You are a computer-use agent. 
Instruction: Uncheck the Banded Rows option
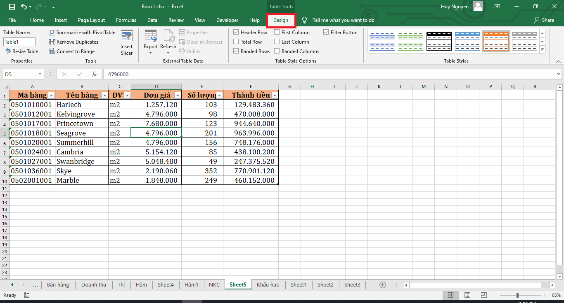[236, 51]
